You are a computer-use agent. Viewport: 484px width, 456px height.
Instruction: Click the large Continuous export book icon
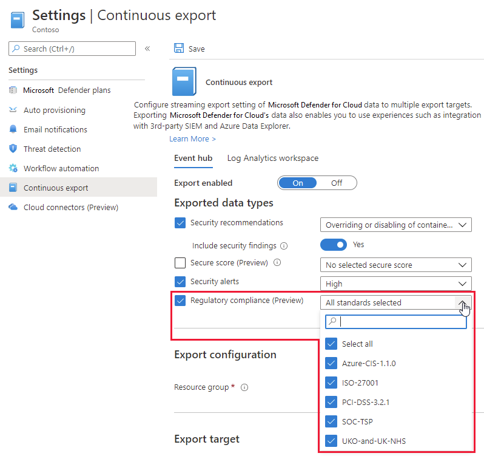point(184,81)
